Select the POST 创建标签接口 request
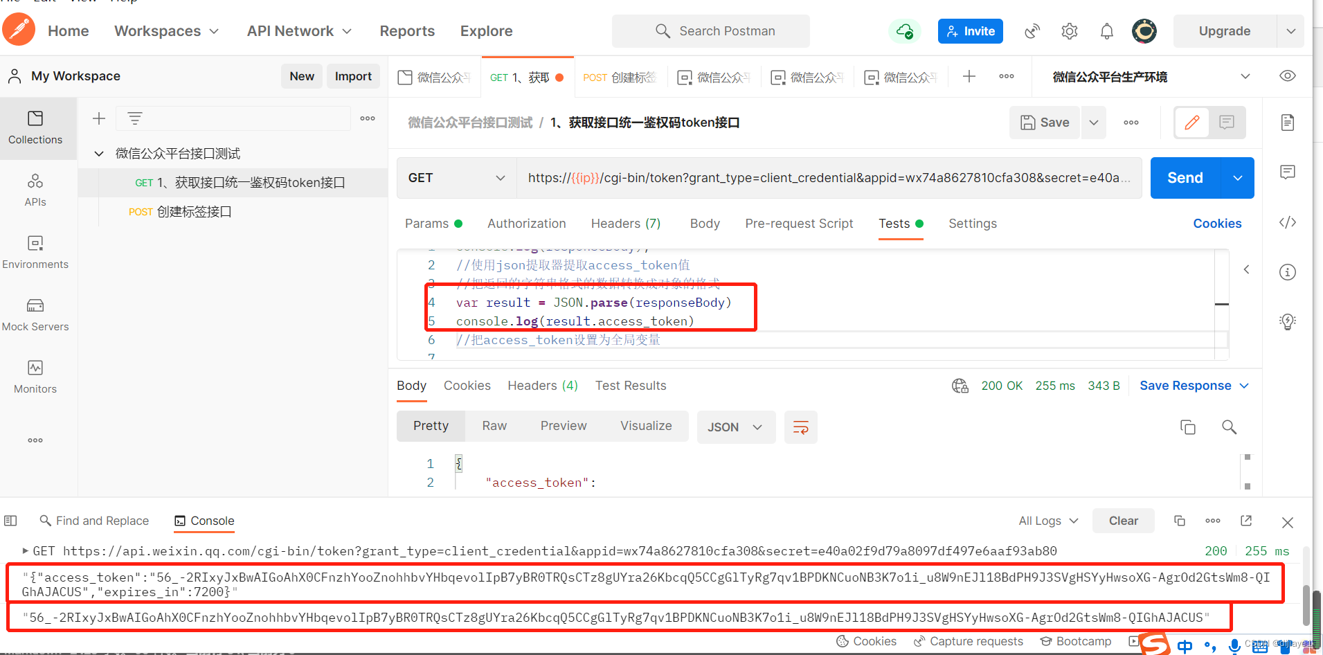This screenshot has height=655, width=1323. (x=233, y=212)
